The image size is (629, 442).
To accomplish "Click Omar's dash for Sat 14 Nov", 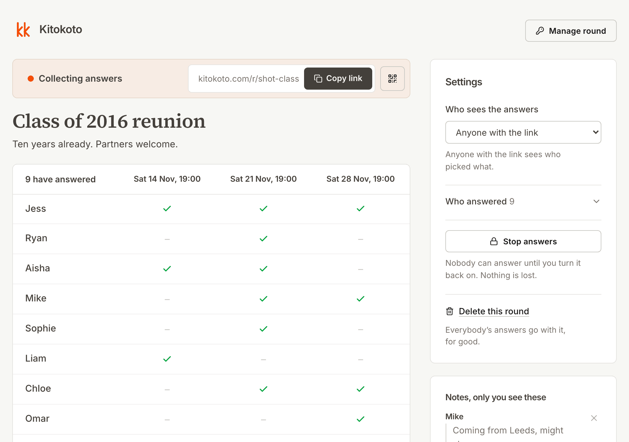I will point(167,420).
